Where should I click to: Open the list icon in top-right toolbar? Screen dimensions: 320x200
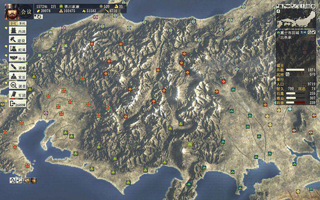(x=308, y=6)
